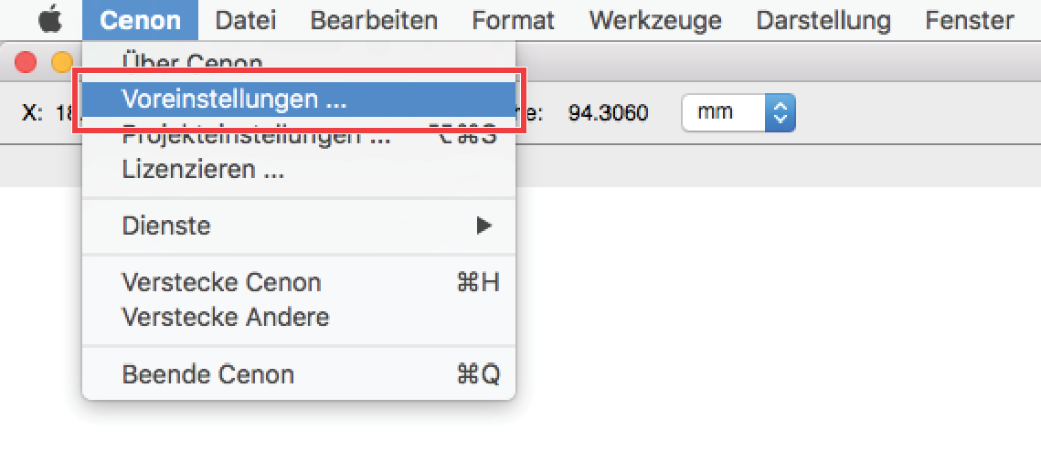Image resolution: width=1041 pixels, height=451 pixels.
Task: Open the mm units dropdown
Action: click(x=738, y=112)
